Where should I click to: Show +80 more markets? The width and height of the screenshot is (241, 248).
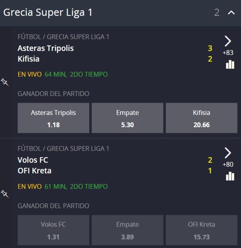[x=228, y=164]
